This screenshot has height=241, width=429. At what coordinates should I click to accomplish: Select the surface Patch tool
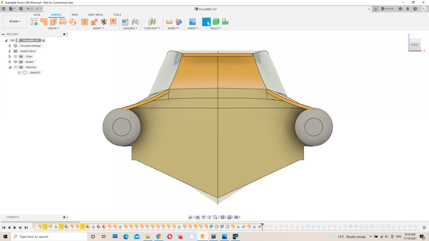coord(44,22)
